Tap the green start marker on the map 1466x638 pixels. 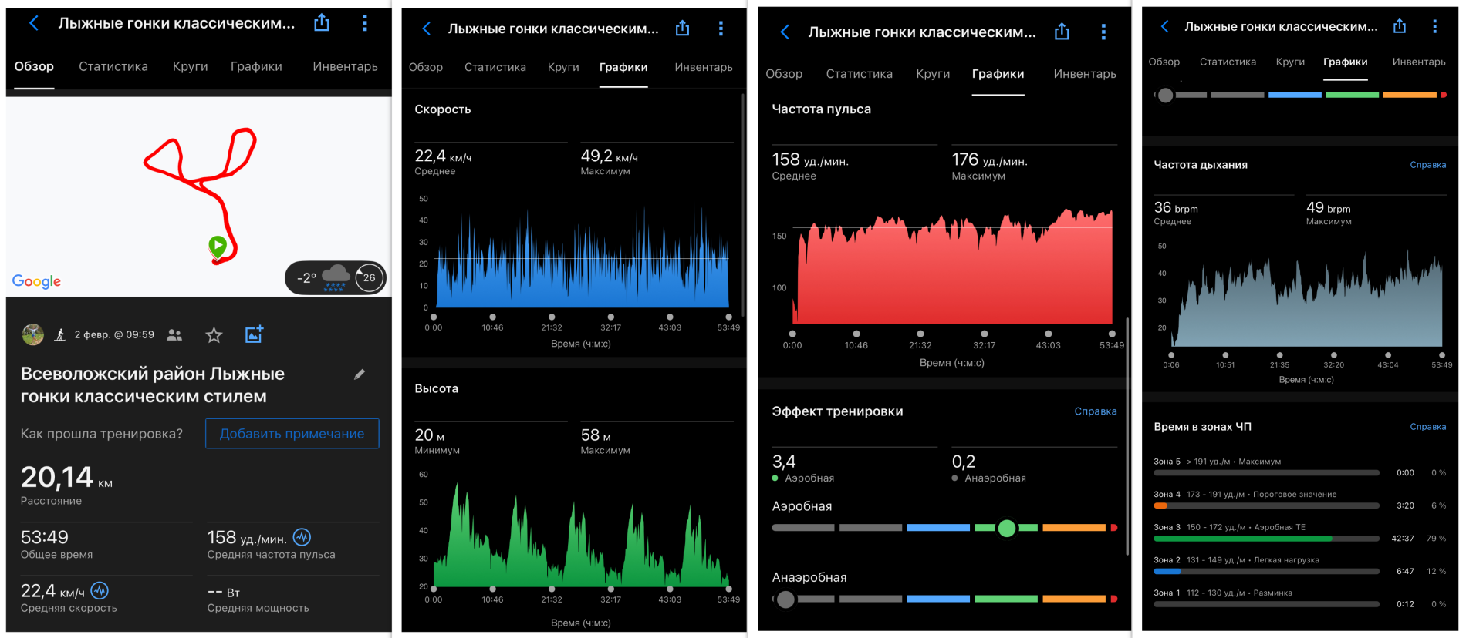[x=218, y=246]
